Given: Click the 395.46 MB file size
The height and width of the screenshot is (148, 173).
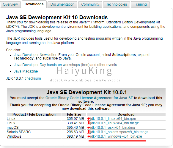Looking at the screenshot, I should [76, 128].
